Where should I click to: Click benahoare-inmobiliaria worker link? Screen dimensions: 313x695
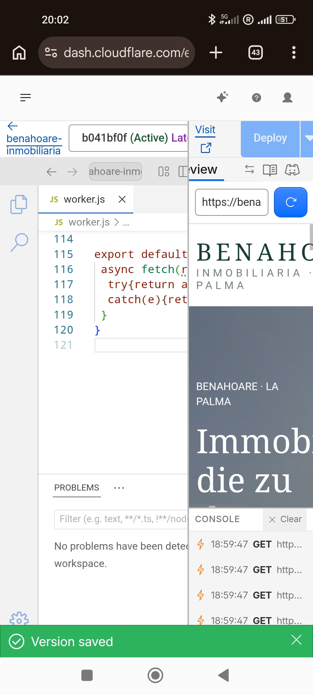point(34,145)
